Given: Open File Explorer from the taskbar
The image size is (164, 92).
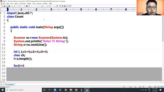Looking at the screenshot, I should (x=71, y=90).
